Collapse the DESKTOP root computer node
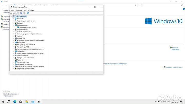The image size is (185, 104). pos(11,16)
